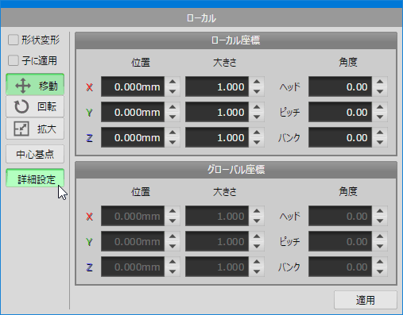Viewport: 403px width, 315px height.
Task: Click global size Z input field
Action: click(x=217, y=267)
